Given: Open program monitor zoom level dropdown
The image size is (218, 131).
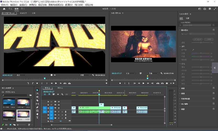Looking at the screenshot, I should point(131,73).
